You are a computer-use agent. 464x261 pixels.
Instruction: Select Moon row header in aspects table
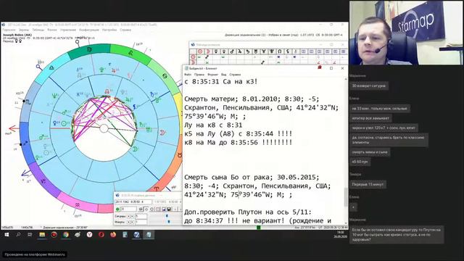pyautogui.click(x=194, y=62)
